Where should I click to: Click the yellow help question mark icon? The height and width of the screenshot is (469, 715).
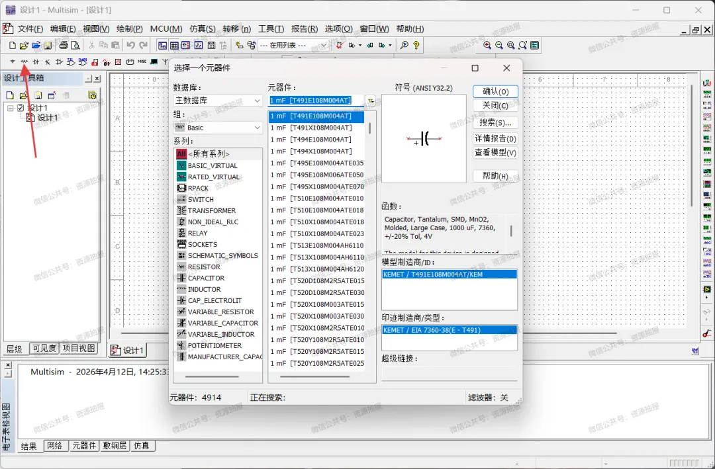tap(416, 45)
